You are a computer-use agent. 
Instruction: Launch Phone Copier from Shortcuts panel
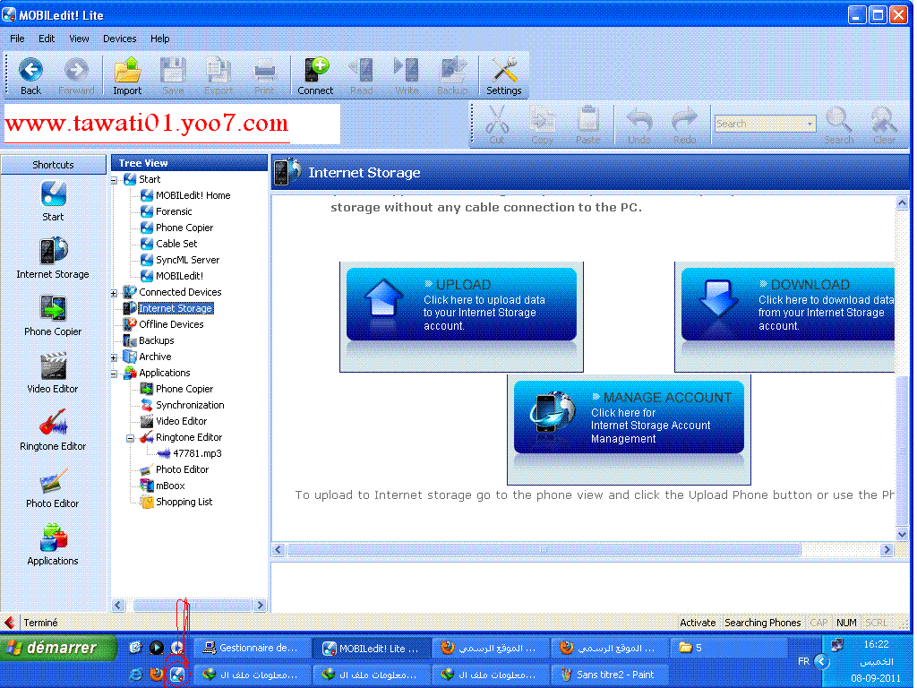53,315
